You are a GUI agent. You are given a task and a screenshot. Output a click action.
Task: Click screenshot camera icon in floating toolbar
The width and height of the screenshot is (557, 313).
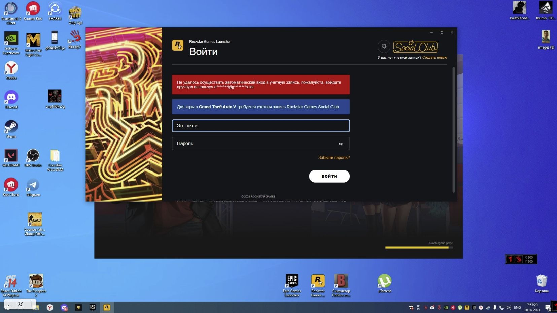point(21,304)
